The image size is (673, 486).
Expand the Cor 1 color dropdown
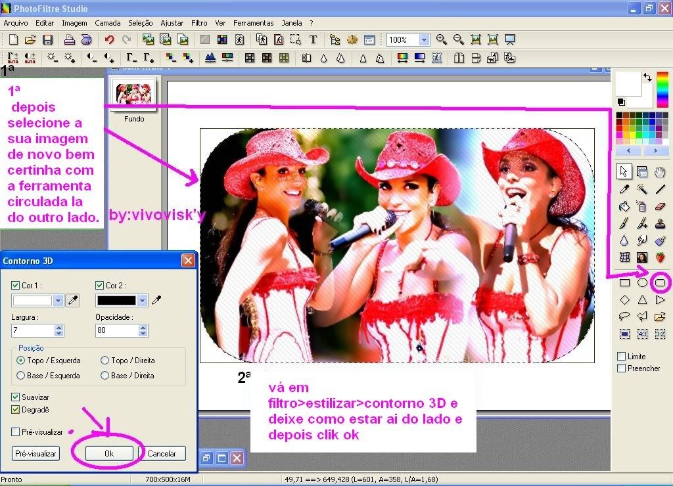(x=58, y=300)
